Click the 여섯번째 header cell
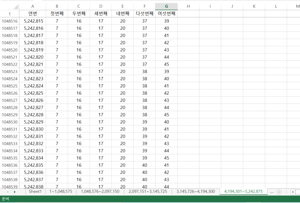The height and width of the screenshot is (203, 300). (166, 14)
